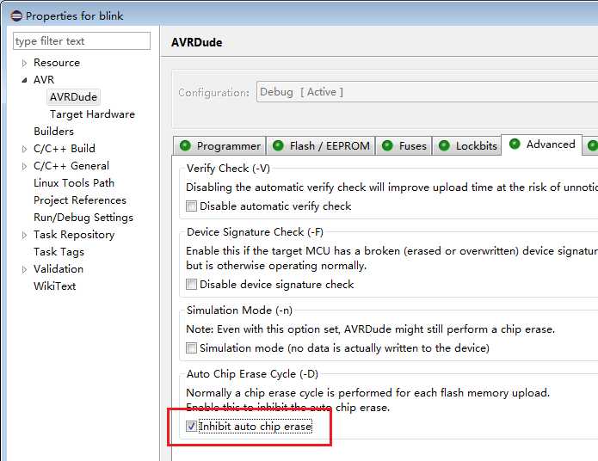
Task: Open the Task Tags page
Action: [59, 252]
